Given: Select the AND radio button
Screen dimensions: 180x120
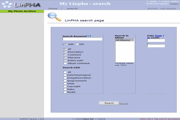Looking at the screenshot, I should coord(66,44).
